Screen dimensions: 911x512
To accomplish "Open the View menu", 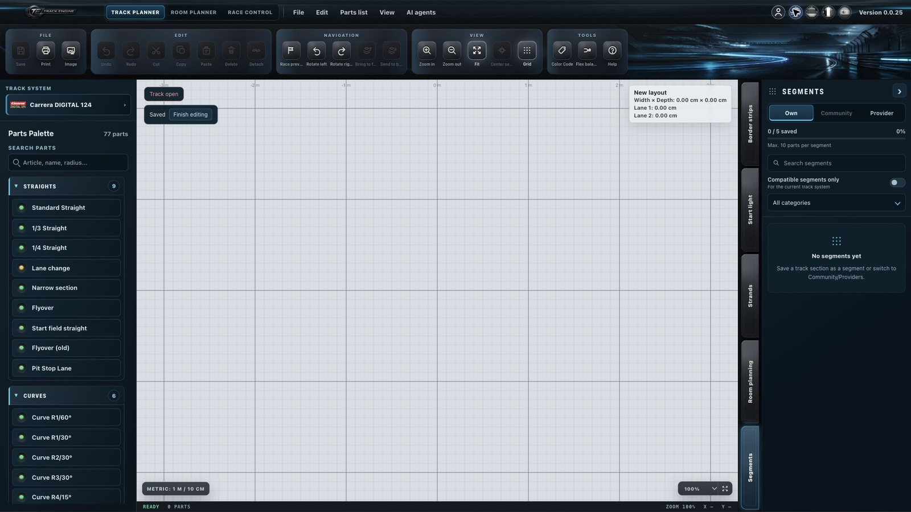I will click(387, 12).
